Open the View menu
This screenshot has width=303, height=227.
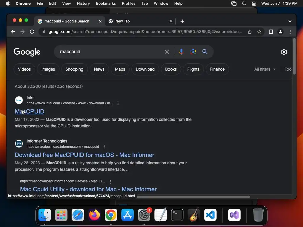(x=66, y=4)
